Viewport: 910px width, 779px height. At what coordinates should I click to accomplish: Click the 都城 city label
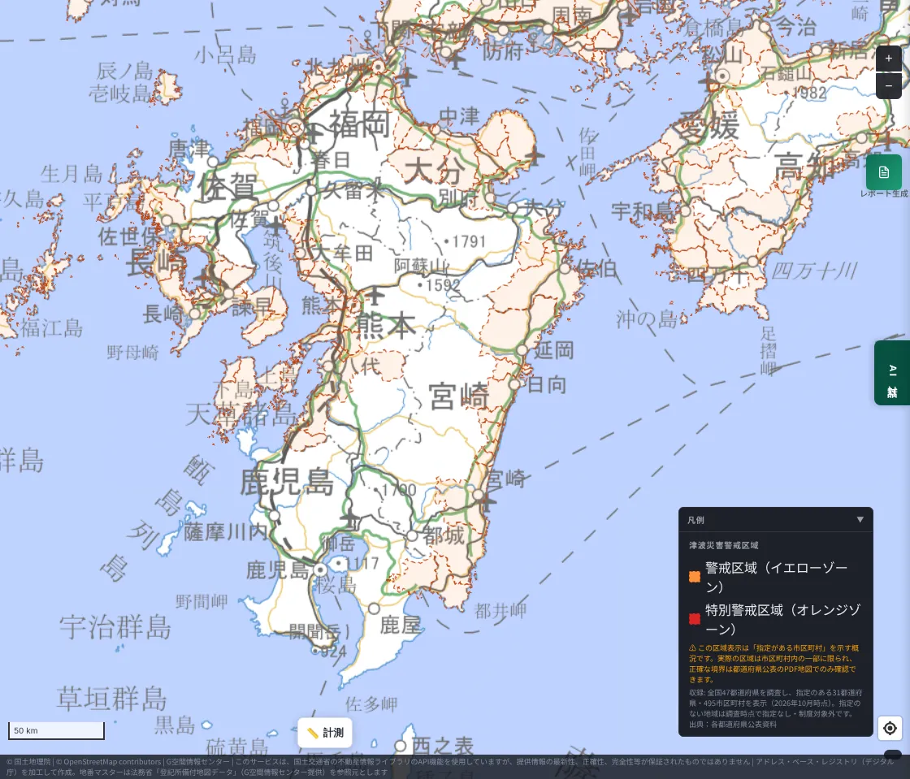444,534
